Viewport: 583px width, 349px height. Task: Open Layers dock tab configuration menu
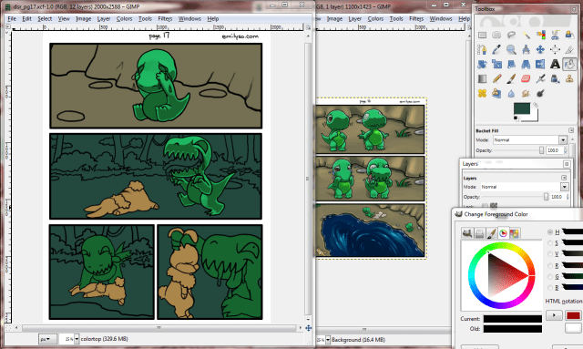point(564,178)
